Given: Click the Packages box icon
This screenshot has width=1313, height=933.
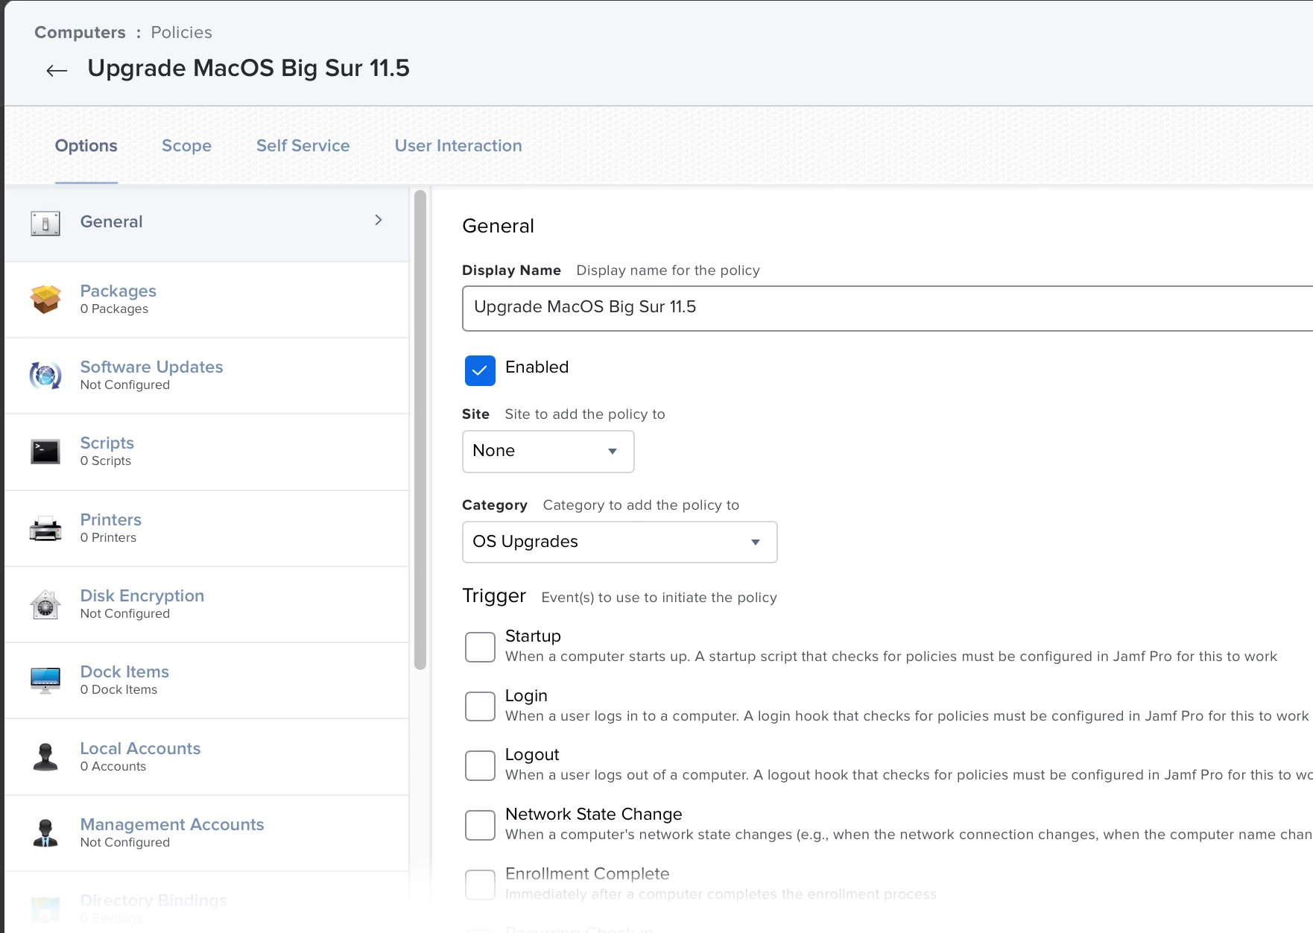Looking at the screenshot, I should click(x=45, y=300).
